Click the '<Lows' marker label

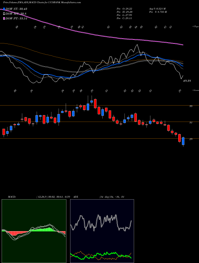pos(195,90)
